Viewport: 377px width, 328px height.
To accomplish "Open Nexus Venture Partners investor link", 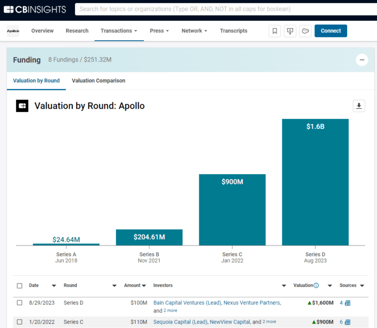I will [x=252, y=303].
